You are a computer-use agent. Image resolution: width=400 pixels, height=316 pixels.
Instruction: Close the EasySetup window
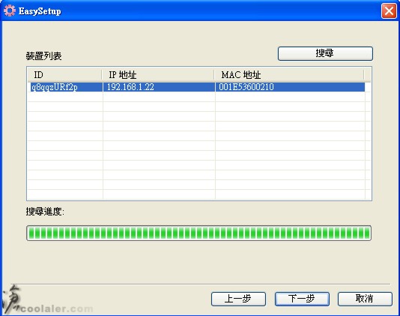[x=389, y=11]
